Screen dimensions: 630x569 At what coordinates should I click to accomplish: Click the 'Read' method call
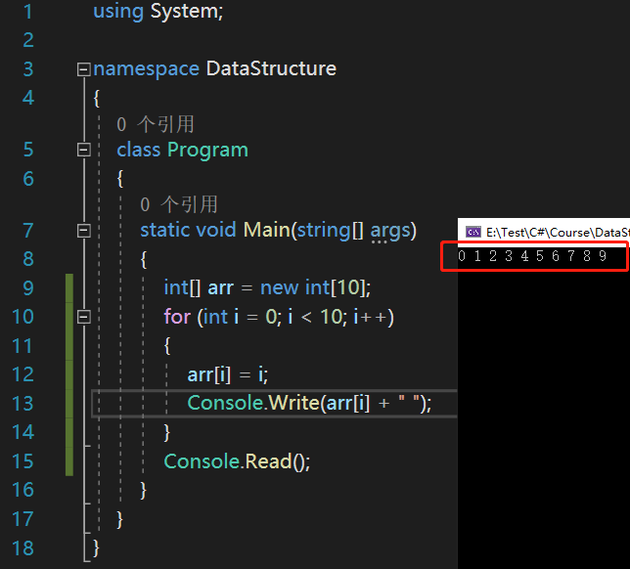[x=268, y=461]
